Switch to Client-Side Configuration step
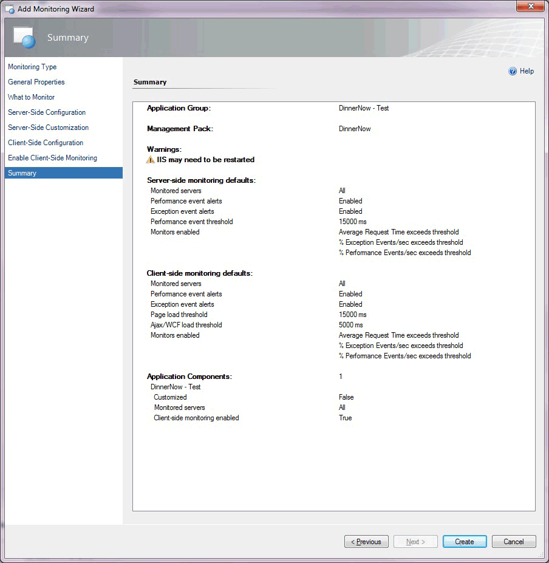Viewport: 549px width, 563px height. [x=45, y=143]
